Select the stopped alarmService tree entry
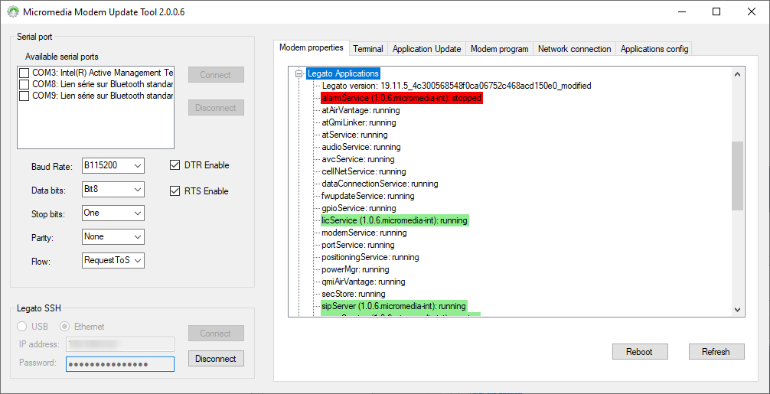 point(401,99)
